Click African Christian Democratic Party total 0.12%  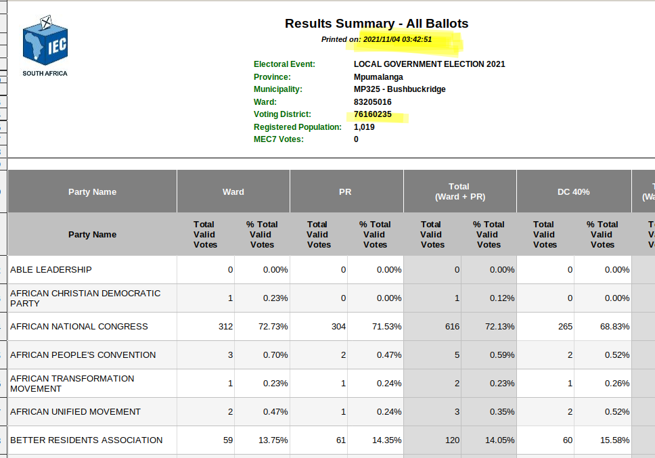point(502,298)
